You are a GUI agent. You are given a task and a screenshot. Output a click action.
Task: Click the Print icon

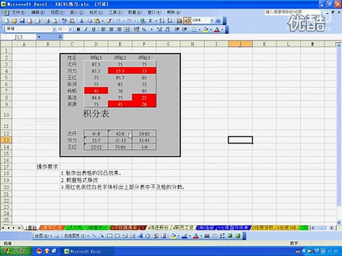pos(47,21)
